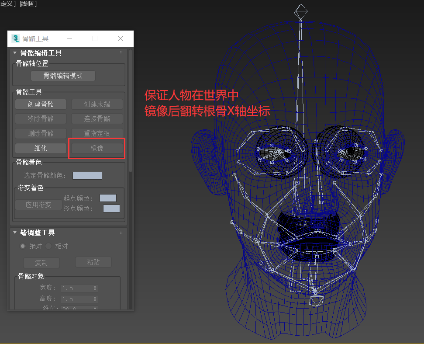Click the 连接骨骼 button
Image resolution: width=424 pixels, height=344 pixels.
97,118
